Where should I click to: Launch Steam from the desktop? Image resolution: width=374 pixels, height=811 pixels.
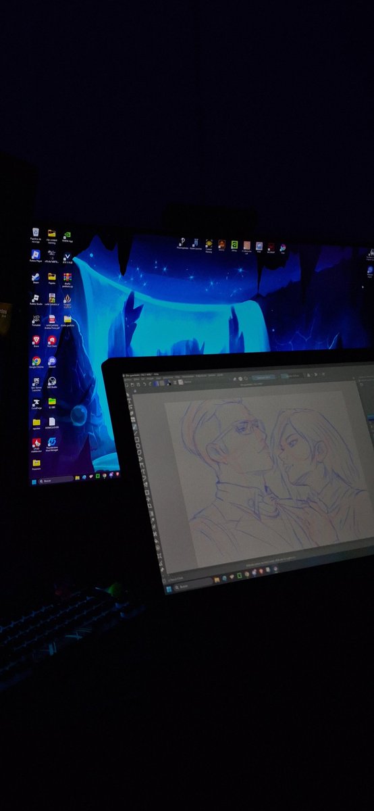36,277
